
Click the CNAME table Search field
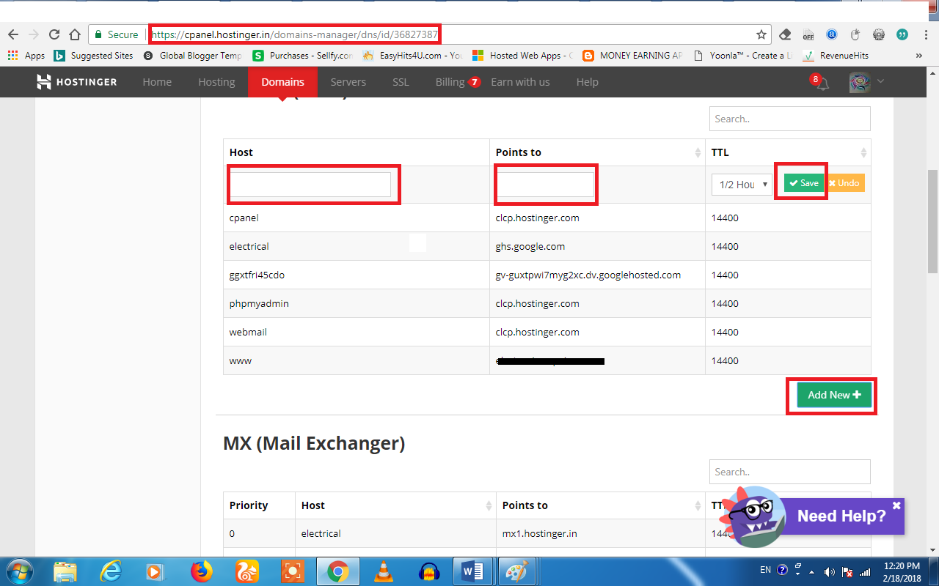(789, 119)
